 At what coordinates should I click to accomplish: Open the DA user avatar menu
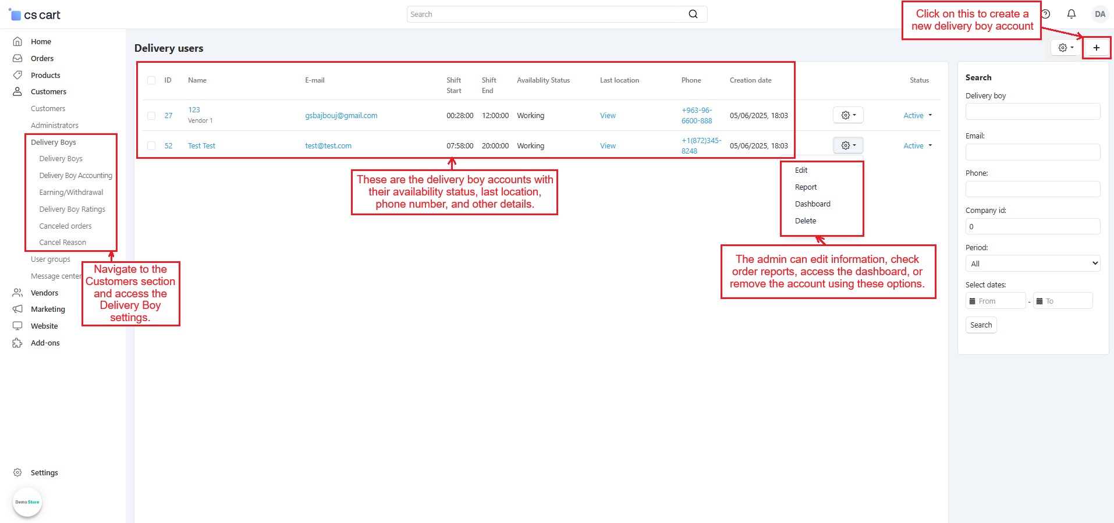[1099, 14]
